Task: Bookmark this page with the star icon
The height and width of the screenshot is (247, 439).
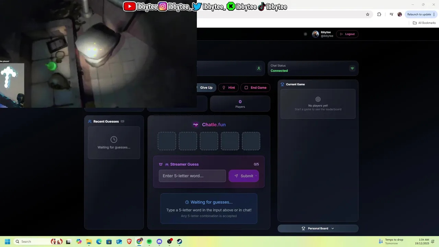Action: [x=368, y=14]
